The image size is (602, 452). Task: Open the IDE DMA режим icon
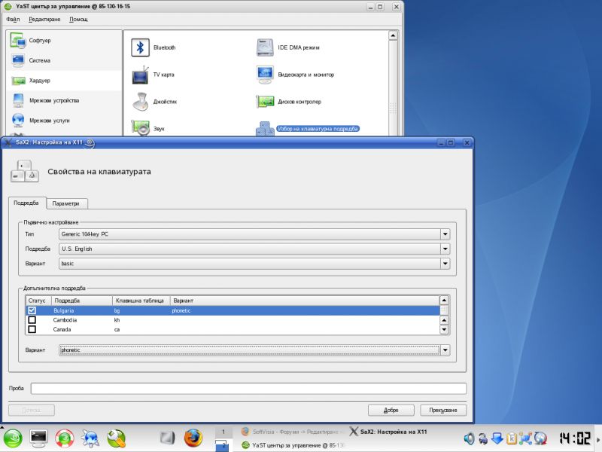(x=265, y=47)
